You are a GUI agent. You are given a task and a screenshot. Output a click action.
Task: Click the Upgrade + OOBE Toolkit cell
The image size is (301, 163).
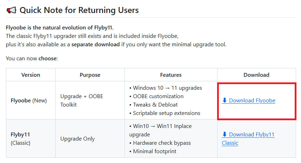click(x=81, y=100)
